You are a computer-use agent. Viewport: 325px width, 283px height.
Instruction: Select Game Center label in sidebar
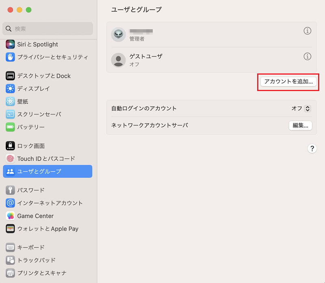35,216
